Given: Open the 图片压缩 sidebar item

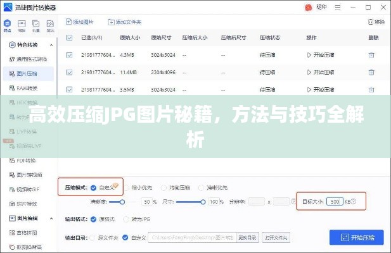Looking at the screenshot, I should coord(27,73).
